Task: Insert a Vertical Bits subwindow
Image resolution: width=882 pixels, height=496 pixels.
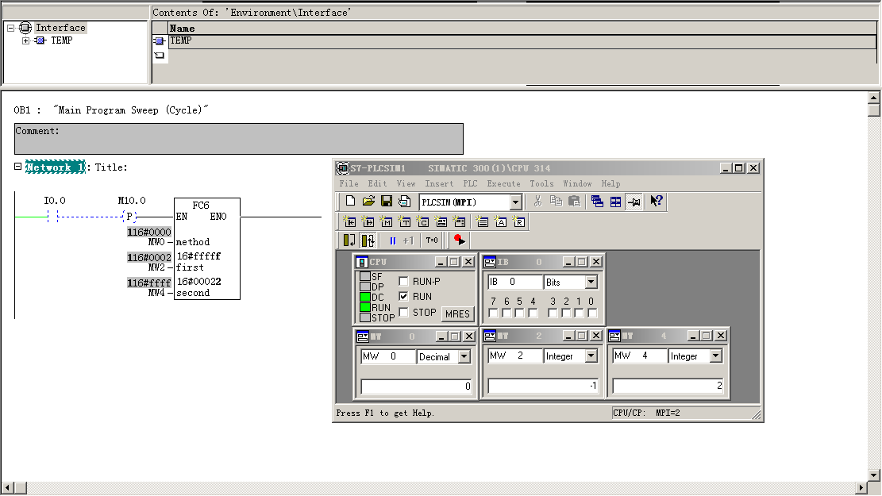Action: coord(459,221)
